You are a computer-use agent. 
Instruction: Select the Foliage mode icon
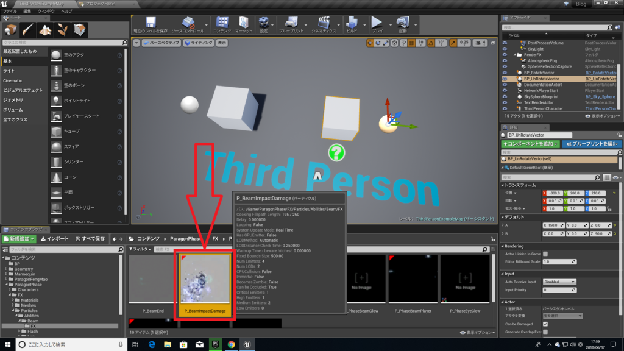pos(62,30)
